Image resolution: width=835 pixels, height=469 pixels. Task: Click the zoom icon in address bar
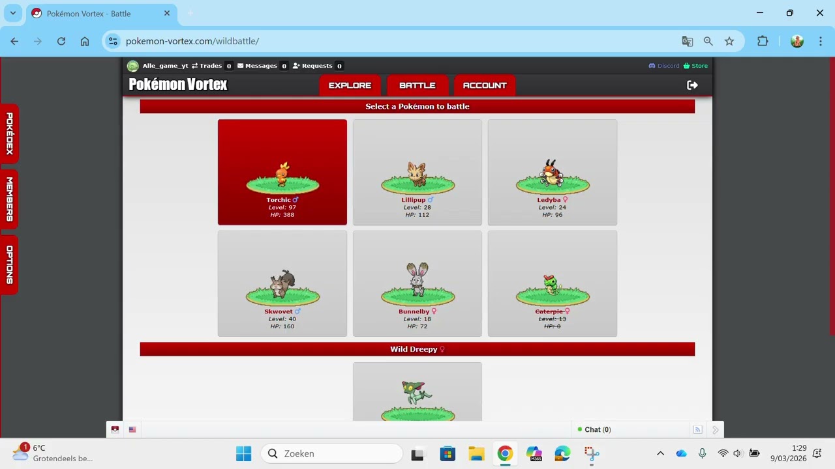[708, 41]
